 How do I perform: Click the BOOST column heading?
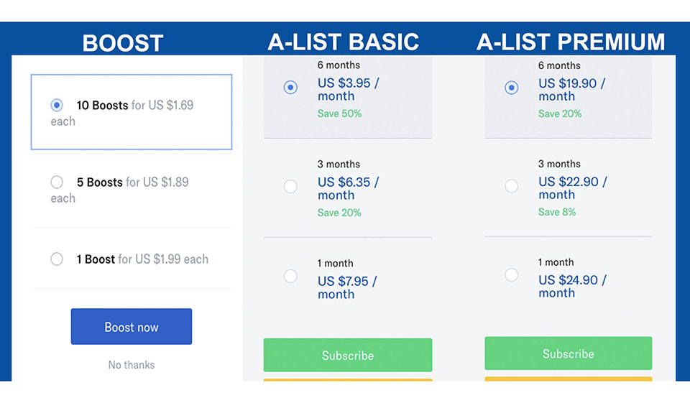(123, 43)
